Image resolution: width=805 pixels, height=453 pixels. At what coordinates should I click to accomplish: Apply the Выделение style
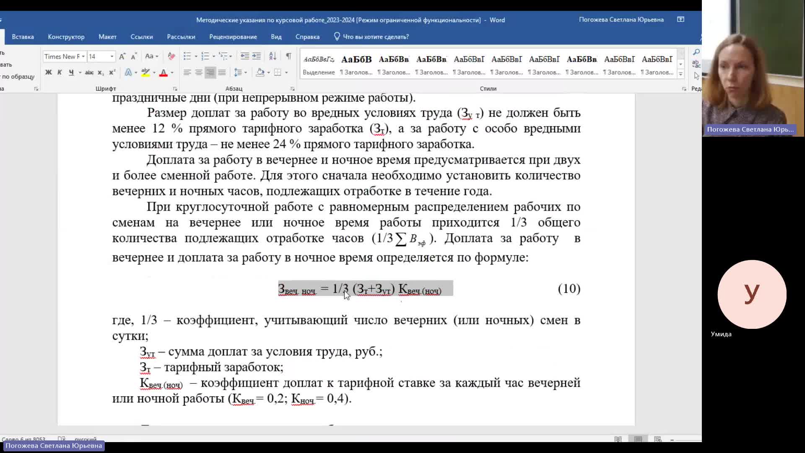coord(319,65)
